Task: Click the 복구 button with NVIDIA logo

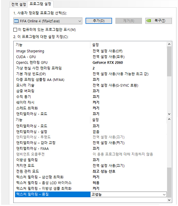Action: pyautogui.click(x=159, y=21)
